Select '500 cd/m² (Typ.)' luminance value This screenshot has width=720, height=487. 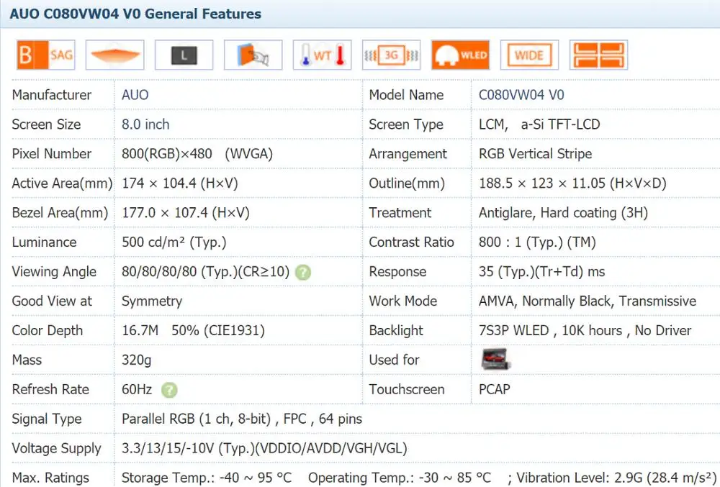tap(174, 242)
